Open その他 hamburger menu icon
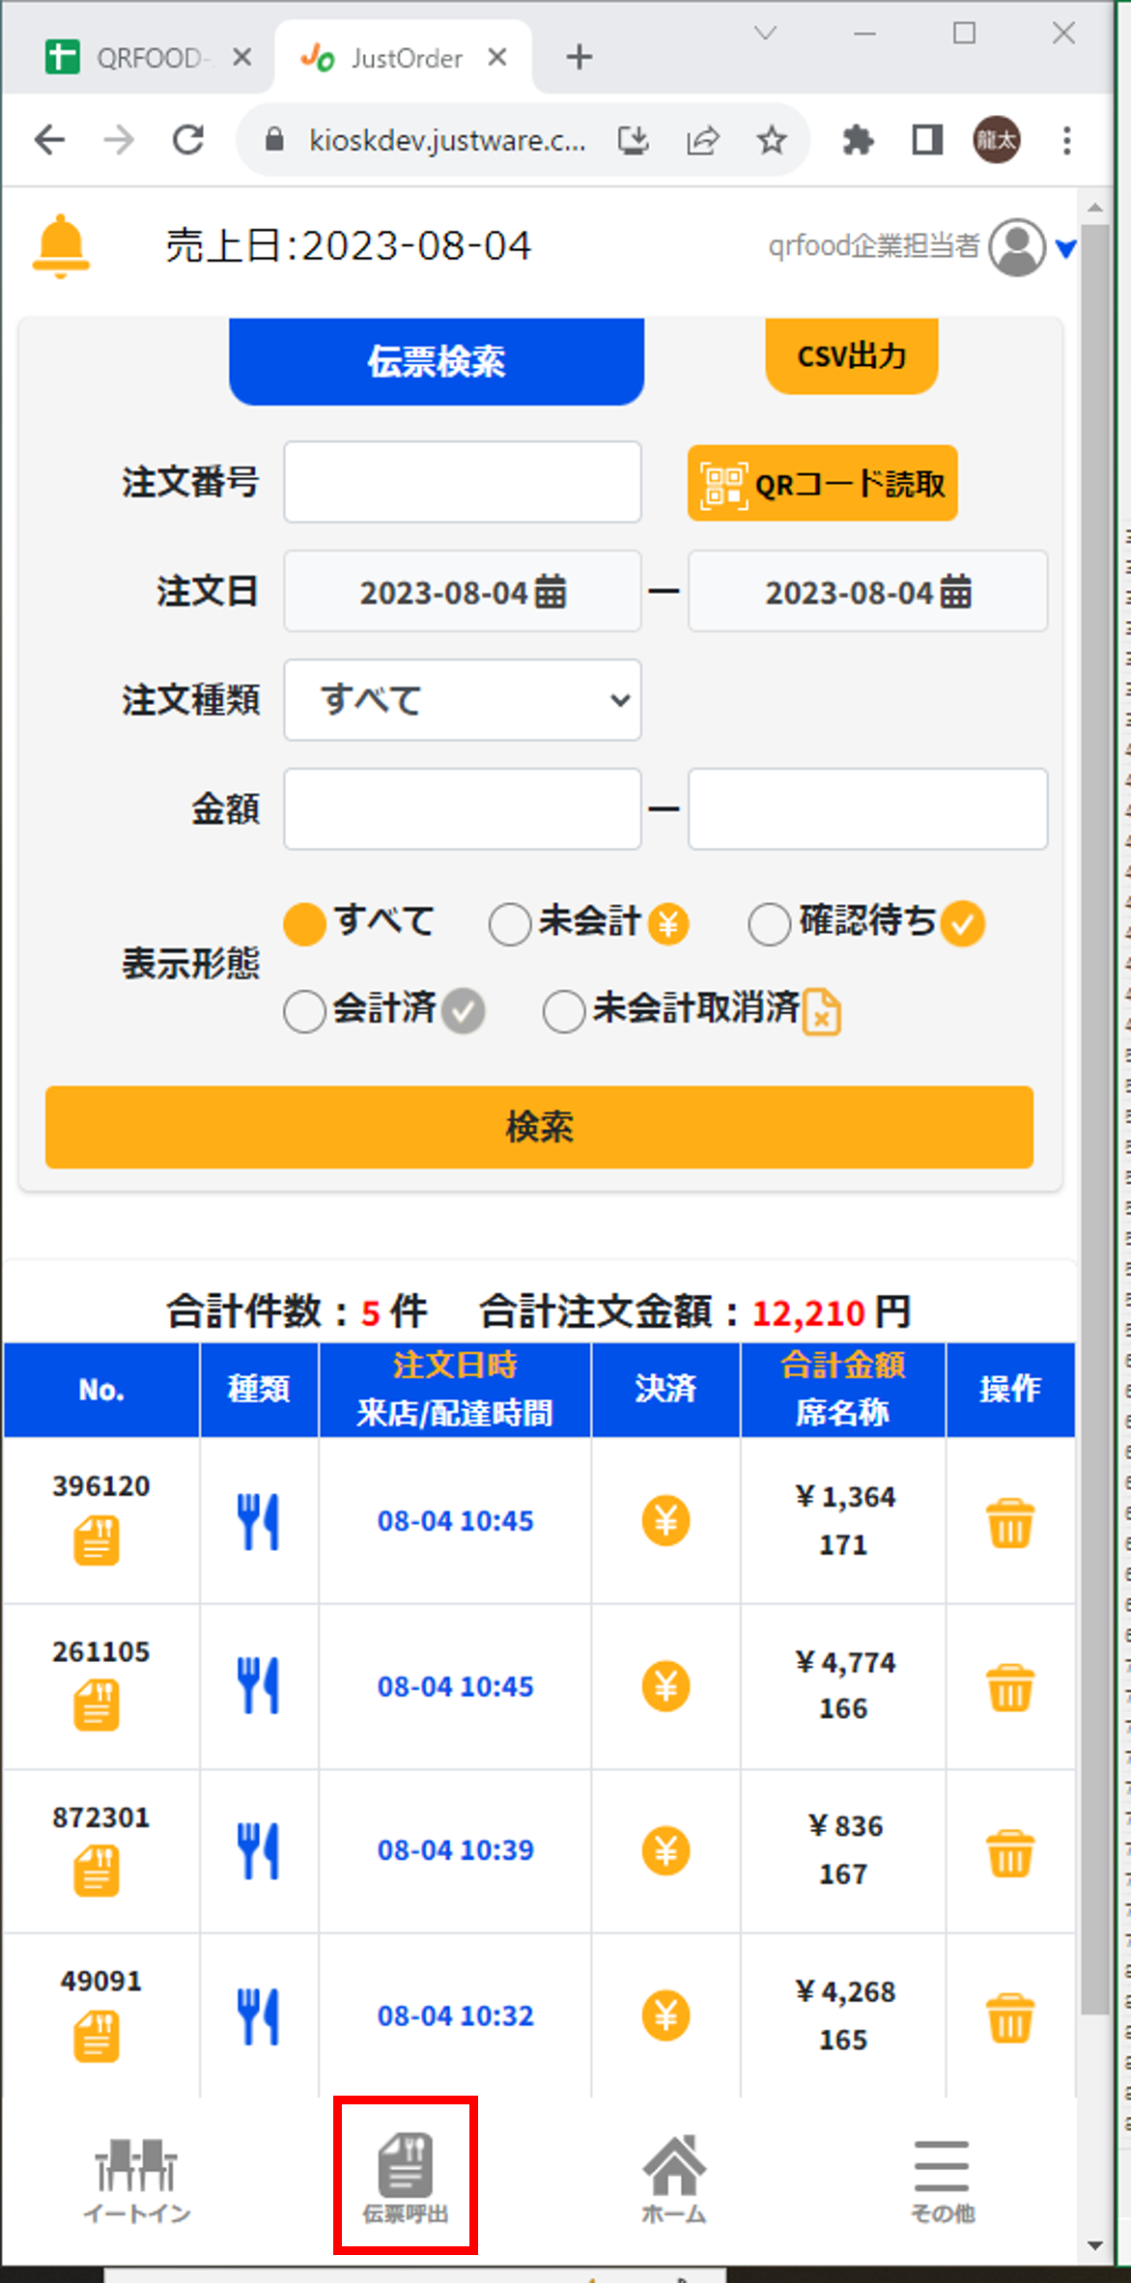This screenshot has height=2283, width=1131. 942,2180
